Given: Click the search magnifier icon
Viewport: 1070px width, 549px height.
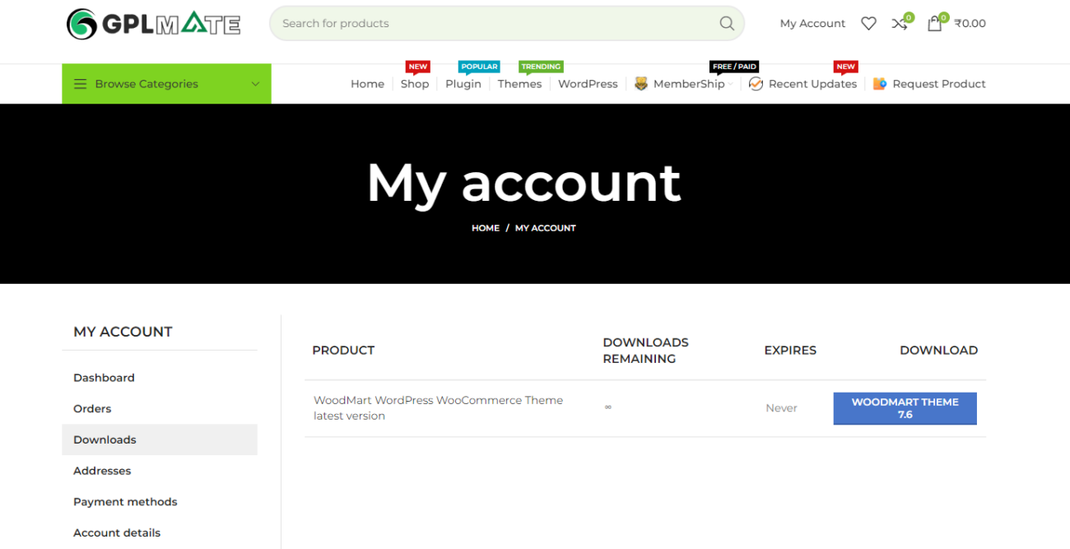Looking at the screenshot, I should pos(727,23).
